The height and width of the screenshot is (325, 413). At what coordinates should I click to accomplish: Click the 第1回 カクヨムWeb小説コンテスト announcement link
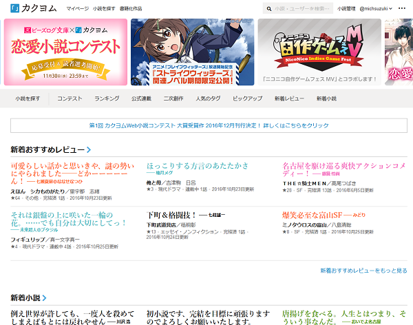(x=209, y=125)
